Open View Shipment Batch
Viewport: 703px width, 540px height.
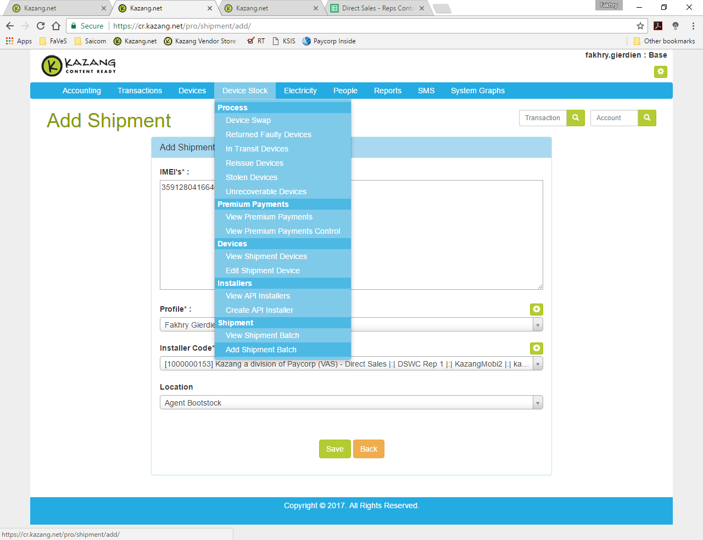(x=283, y=335)
